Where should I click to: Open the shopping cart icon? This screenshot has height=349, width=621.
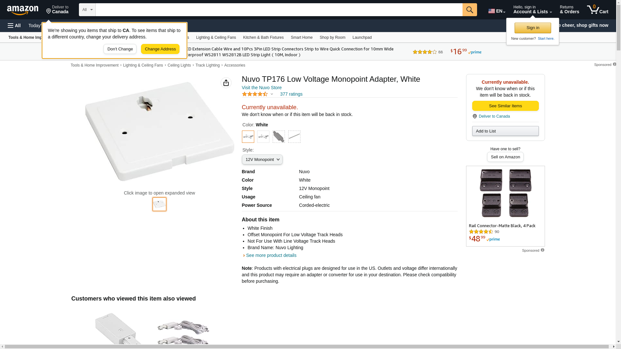[597, 10]
